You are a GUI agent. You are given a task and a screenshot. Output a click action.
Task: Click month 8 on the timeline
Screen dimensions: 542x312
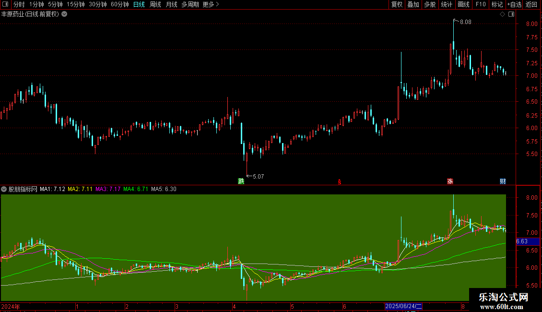(x=463, y=306)
